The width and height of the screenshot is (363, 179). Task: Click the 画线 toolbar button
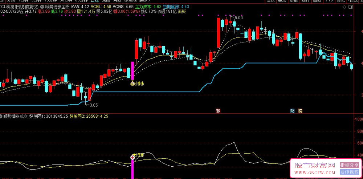point(318,1)
